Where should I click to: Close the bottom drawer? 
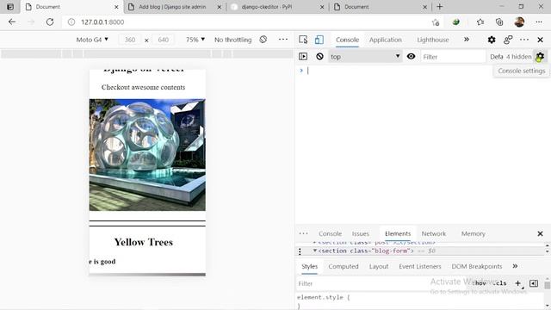[x=540, y=233]
